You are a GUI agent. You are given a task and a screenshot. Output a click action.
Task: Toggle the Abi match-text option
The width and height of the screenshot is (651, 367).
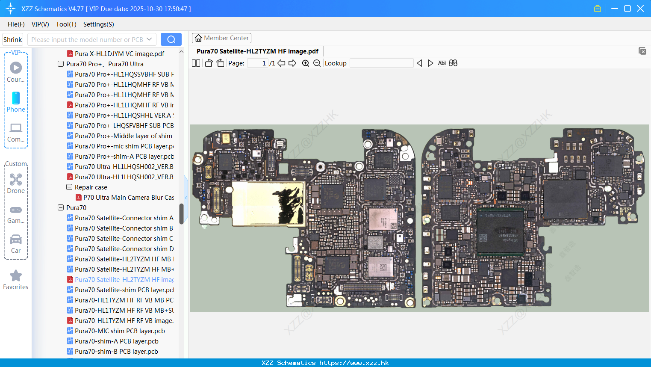click(442, 63)
